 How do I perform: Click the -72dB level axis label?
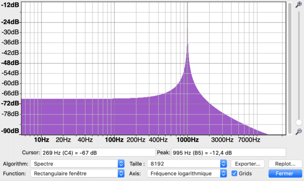[x=10, y=103]
